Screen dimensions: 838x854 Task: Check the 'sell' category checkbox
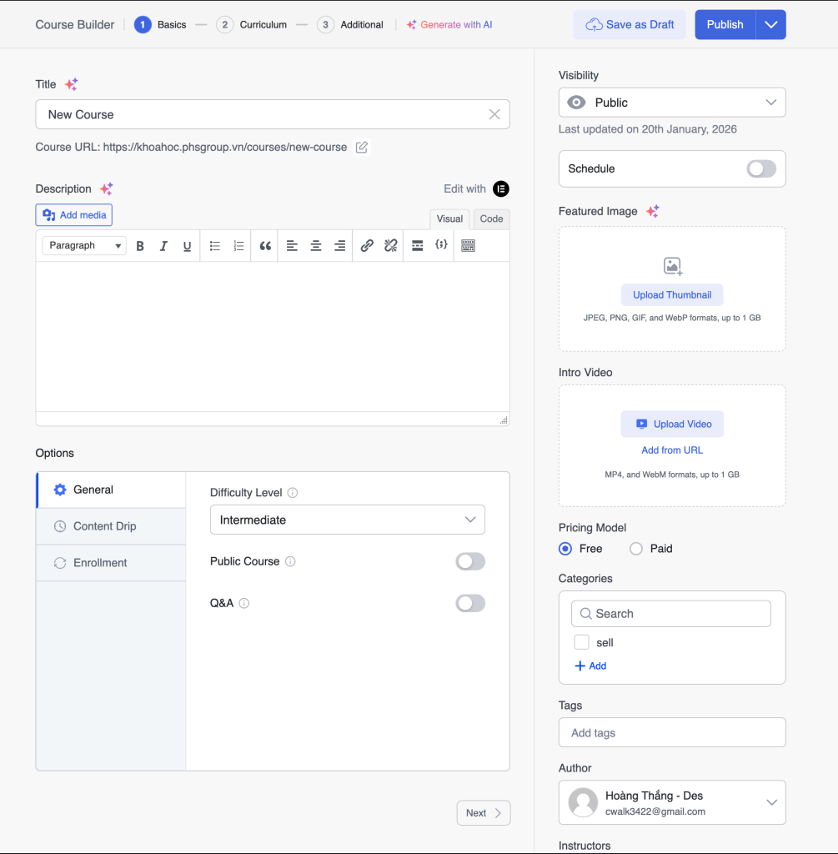click(582, 643)
